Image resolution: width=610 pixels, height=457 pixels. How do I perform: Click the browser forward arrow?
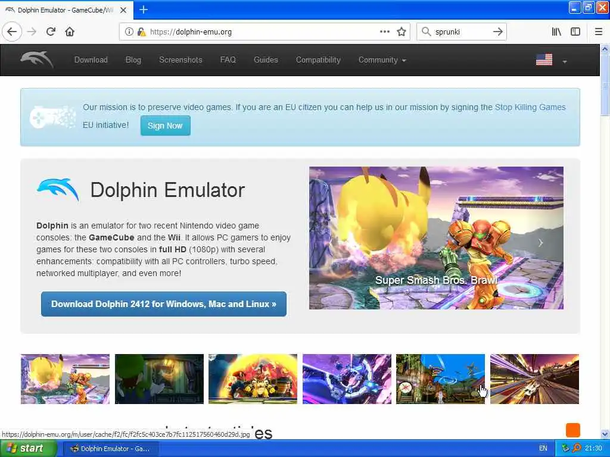tap(32, 32)
